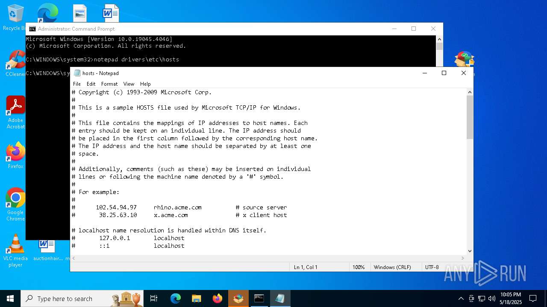547x307 pixels.
Task: Open the Help menu in Notepad
Action: pos(145,84)
